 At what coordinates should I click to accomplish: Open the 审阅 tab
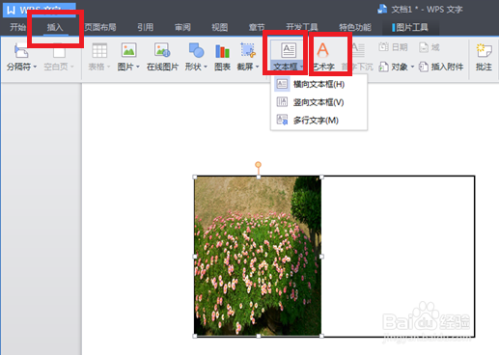182,27
